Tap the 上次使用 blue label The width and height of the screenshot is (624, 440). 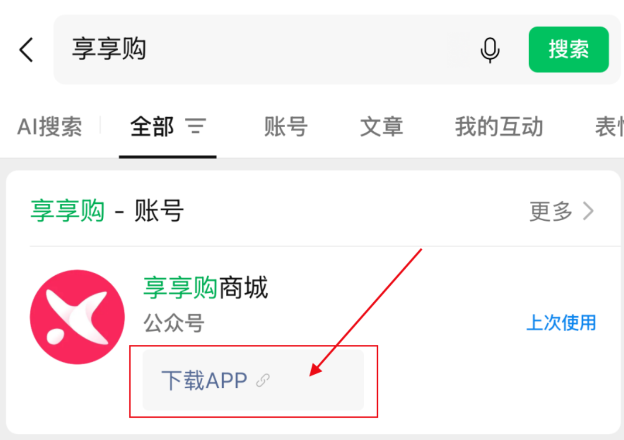click(561, 323)
